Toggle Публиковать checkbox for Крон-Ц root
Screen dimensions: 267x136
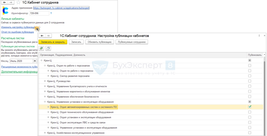[250, 60]
